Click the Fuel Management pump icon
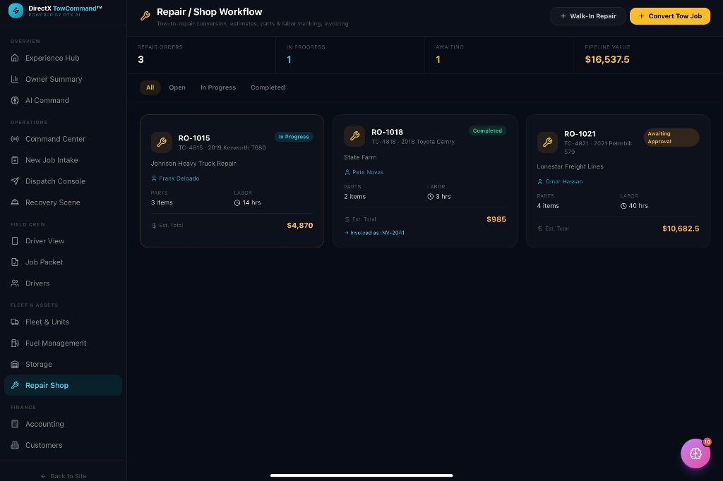This screenshot has height=481, width=723. tap(15, 343)
